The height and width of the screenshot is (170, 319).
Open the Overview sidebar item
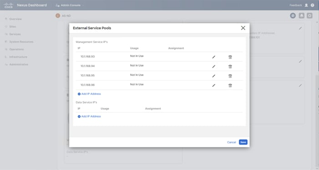[15, 19]
